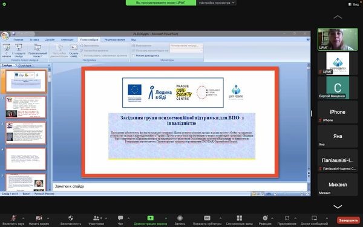Open the Design ribbon tab
This screenshot has height=227, width=363.
tap(50, 40)
